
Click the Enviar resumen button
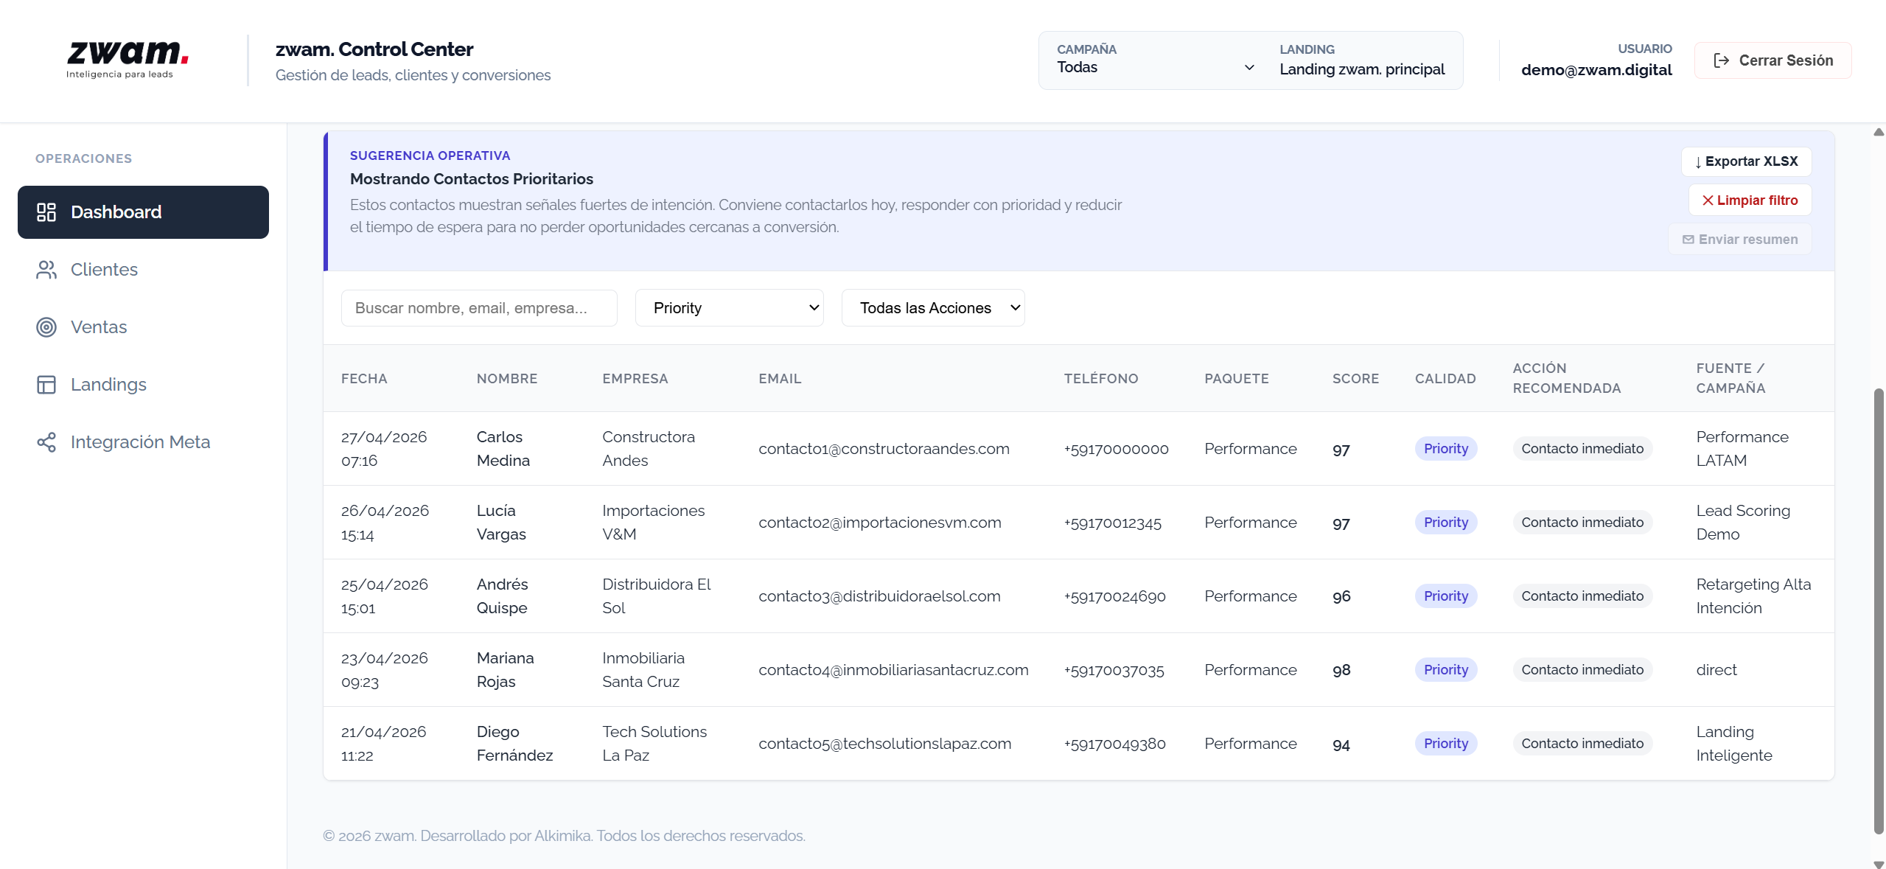1740,240
